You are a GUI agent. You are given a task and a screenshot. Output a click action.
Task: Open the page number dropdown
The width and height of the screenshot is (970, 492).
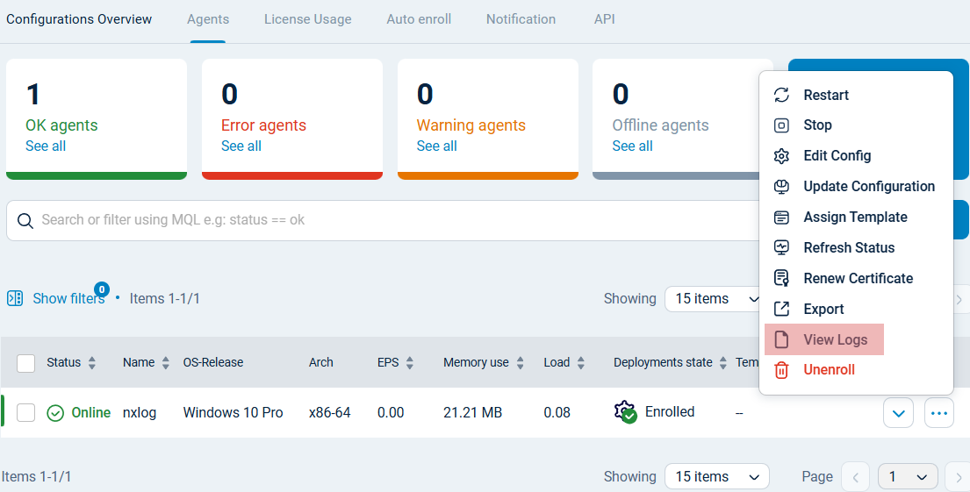click(908, 476)
